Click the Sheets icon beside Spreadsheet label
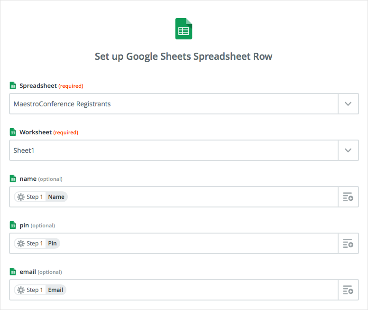The image size is (368, 310). tap(13, 85)
